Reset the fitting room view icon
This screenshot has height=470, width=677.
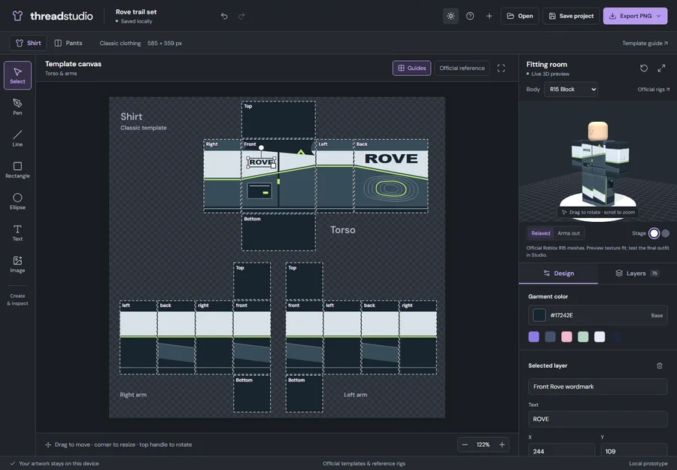(644, 68)
